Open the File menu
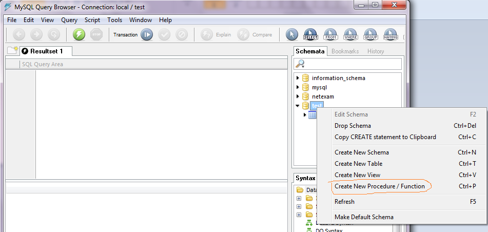488x232 pixels. [12, 20]
